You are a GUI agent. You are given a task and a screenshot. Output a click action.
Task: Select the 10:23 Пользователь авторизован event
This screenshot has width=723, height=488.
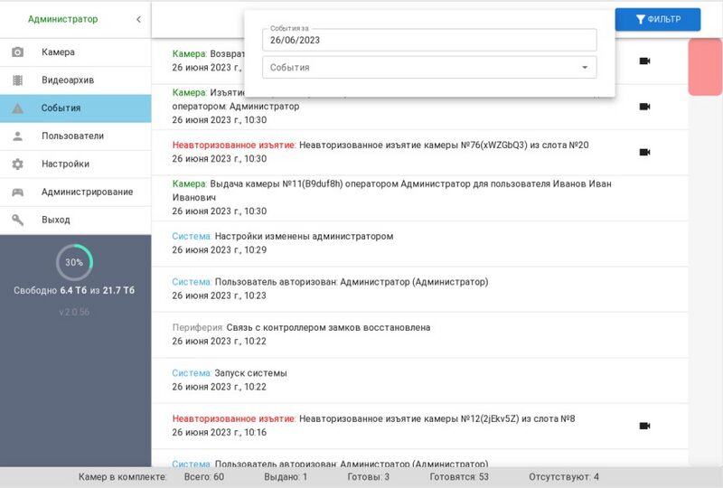[419, 289]
